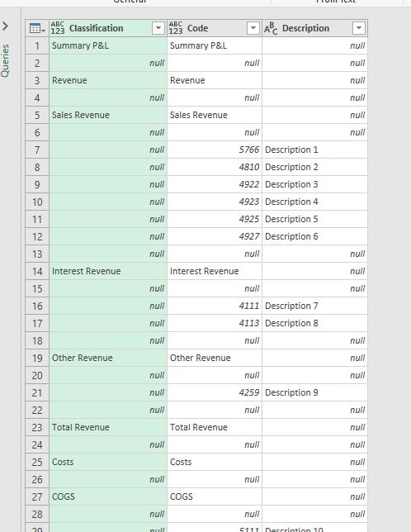Click the Queries pane label

5,61
